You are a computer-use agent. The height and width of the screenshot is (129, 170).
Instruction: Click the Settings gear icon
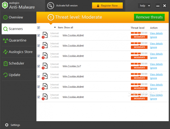[7, 125]
